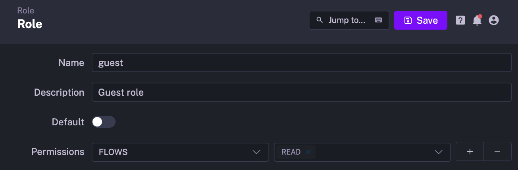Click the Name field containing guest

pos(301,63)
